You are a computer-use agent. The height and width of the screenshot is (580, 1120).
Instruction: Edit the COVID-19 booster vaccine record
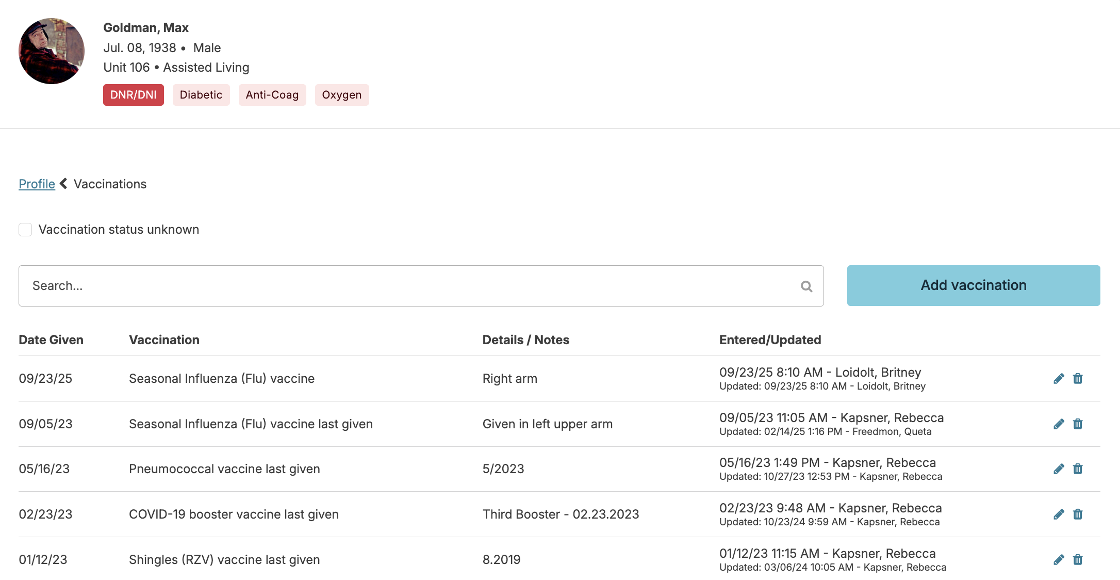point(1059,514)
